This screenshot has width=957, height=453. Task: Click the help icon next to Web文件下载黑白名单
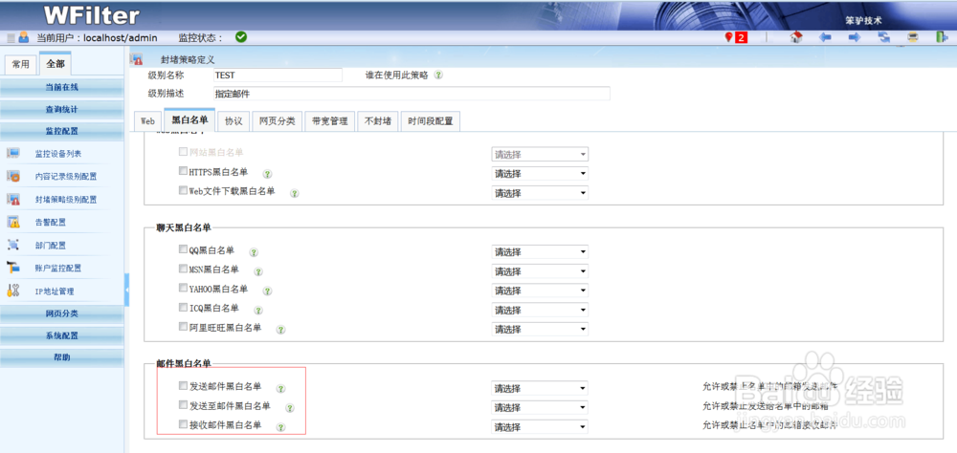point(294,193)
